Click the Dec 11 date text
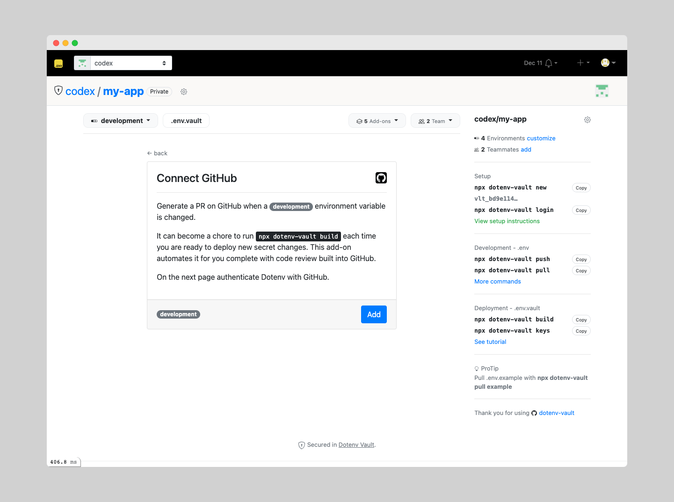The width and height of the screenshot is (674, 502). (x=533, y=63)
